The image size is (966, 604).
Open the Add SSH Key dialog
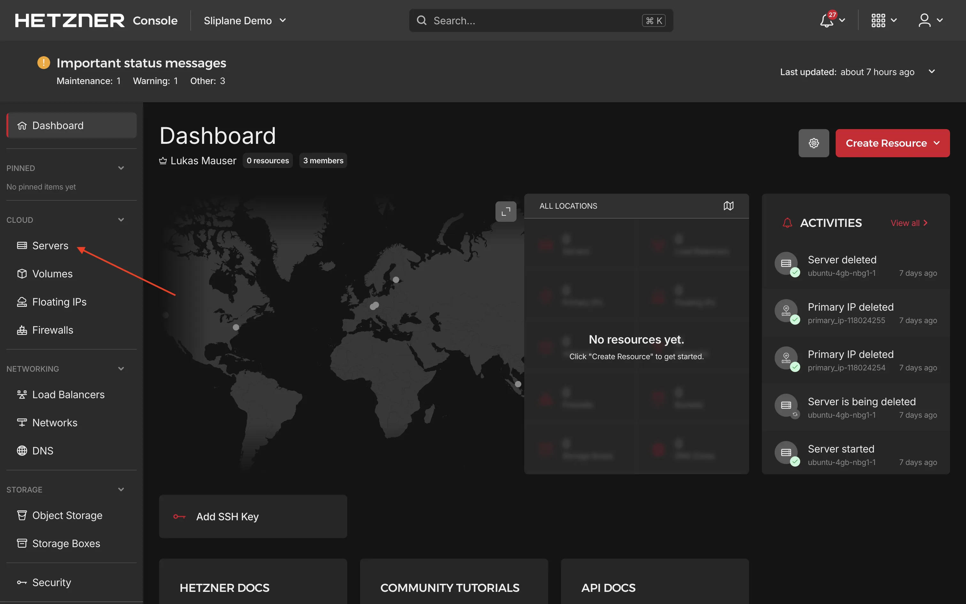[x=253, y=516]
